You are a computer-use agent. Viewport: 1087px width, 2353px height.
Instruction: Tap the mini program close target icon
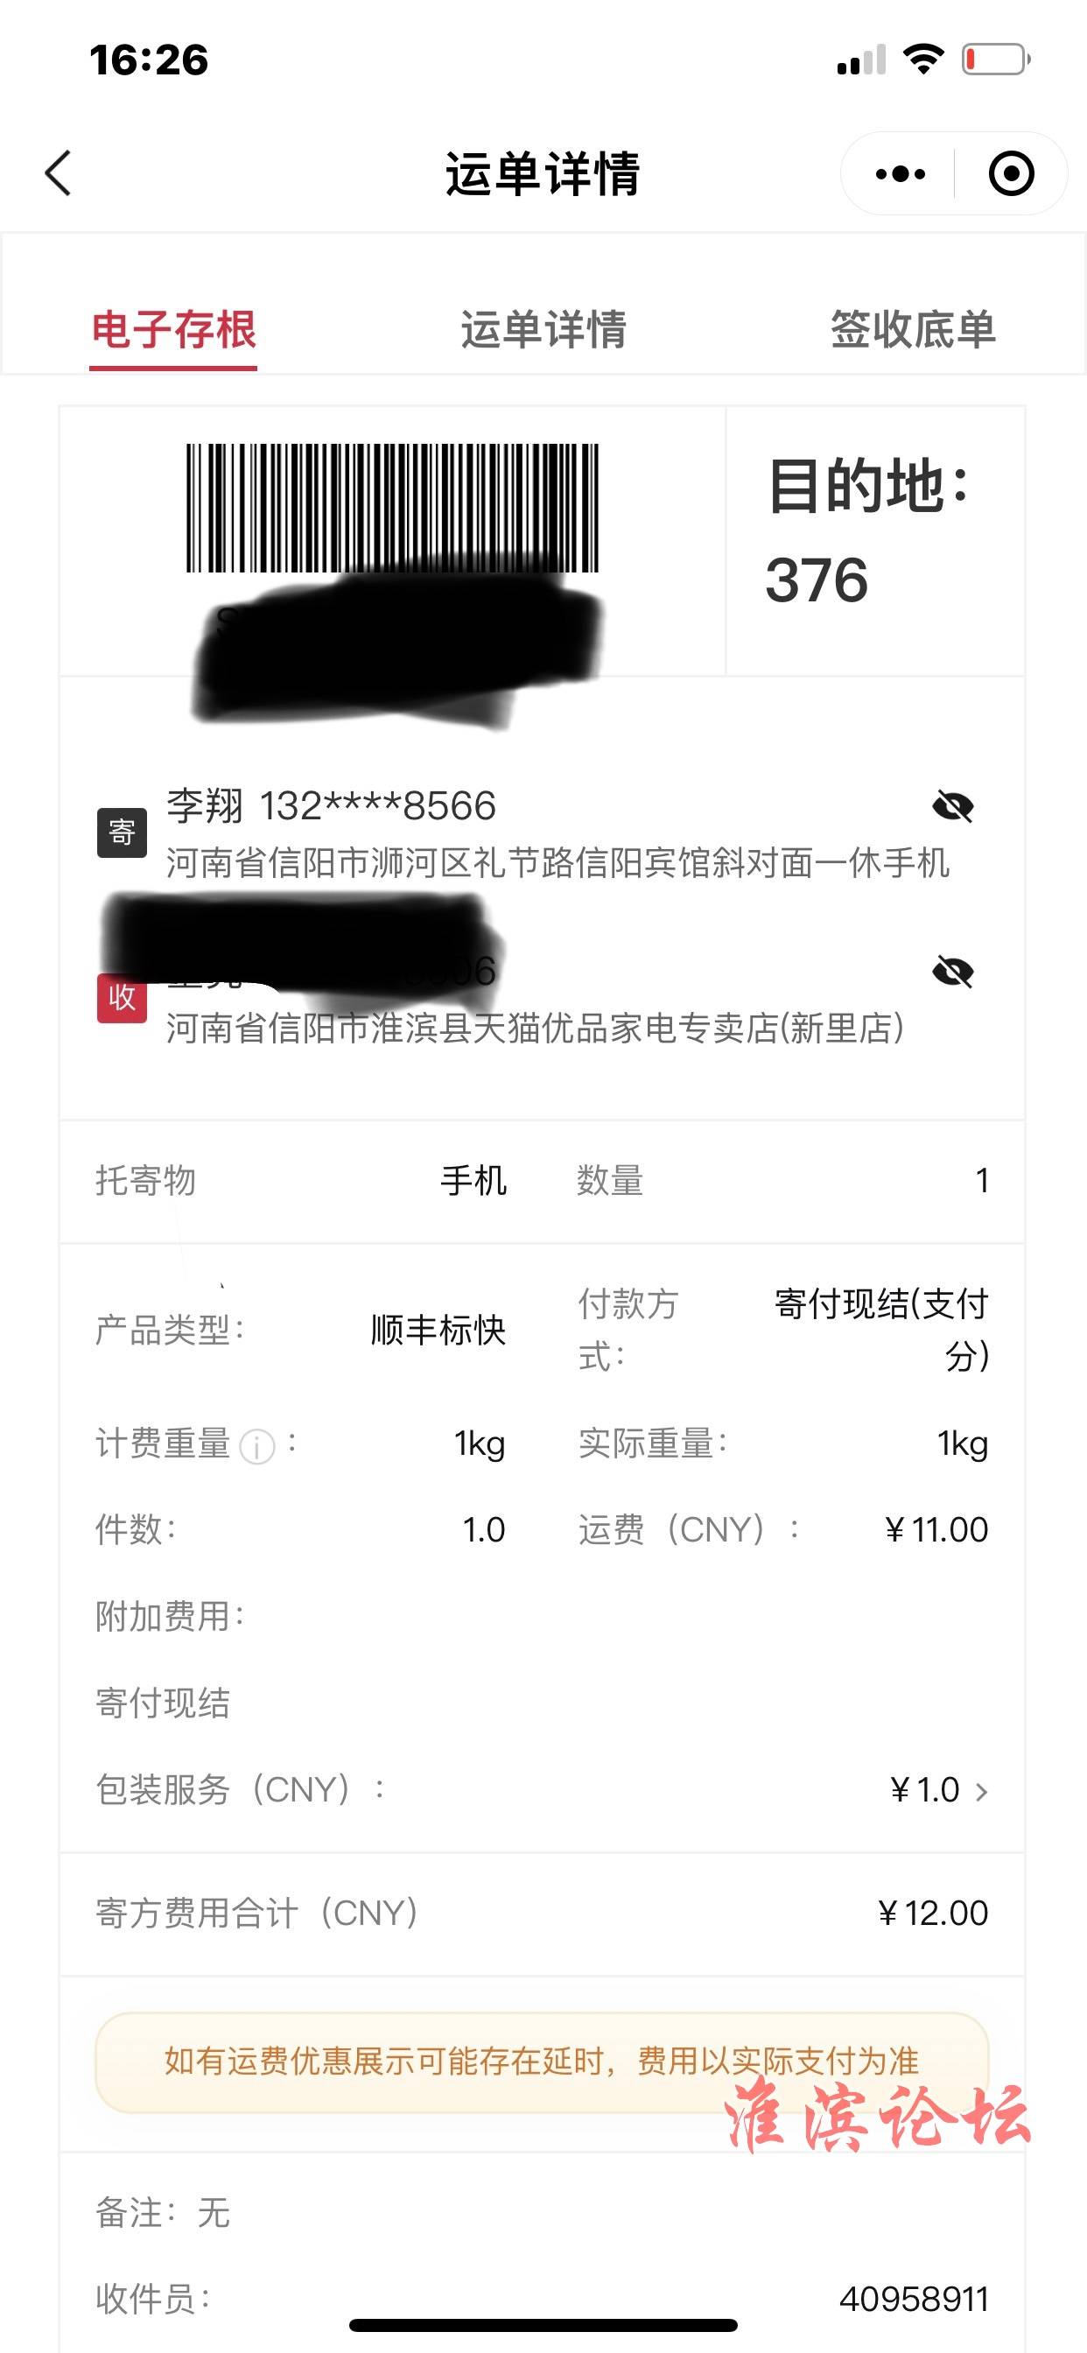point(1011,173)
